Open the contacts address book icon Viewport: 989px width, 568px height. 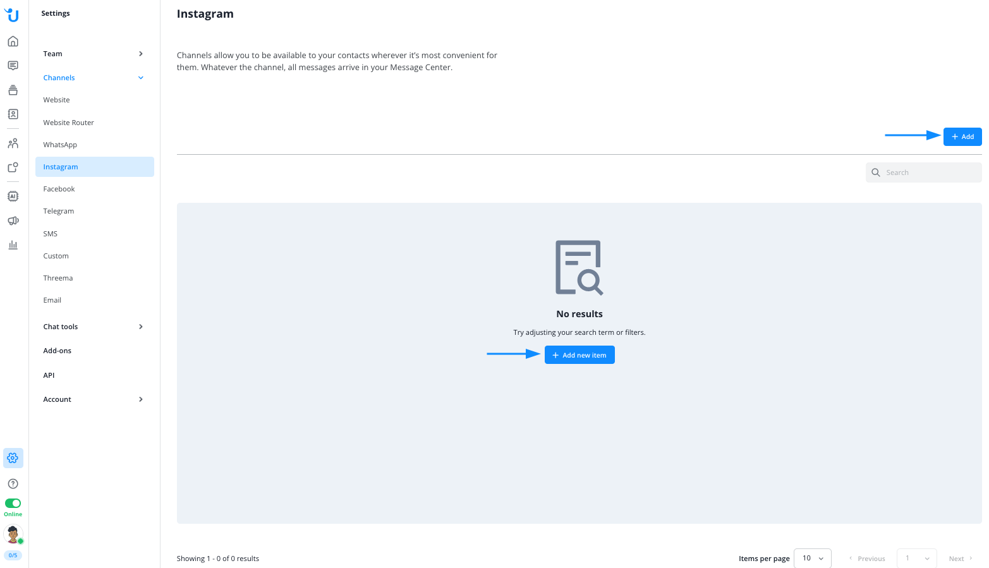13,114
